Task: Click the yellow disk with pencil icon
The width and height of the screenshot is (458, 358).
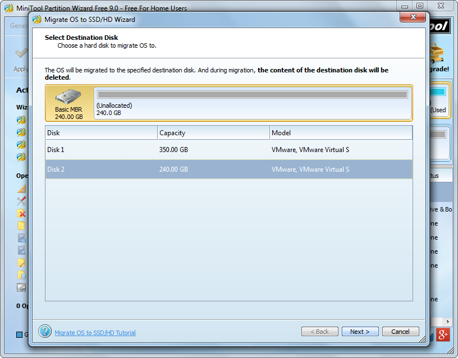Action: [x=21, y=263]
